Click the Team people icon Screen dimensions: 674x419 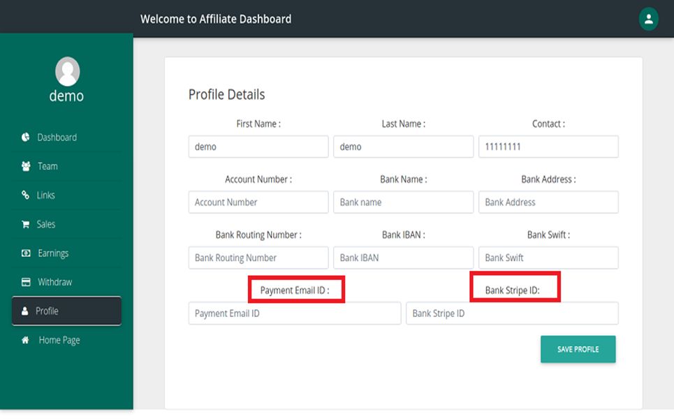tap(26, 166)
